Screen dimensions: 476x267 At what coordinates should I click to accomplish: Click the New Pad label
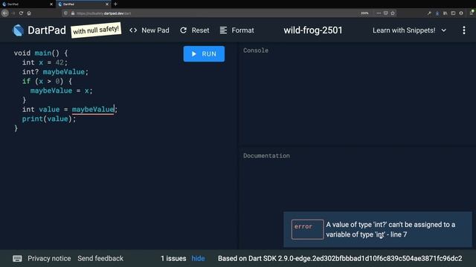coord(155,30)
